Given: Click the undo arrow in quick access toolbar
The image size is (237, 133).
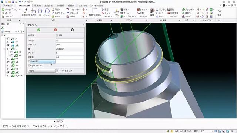Looking at the screenshot, I should click(x=20, y=2).
